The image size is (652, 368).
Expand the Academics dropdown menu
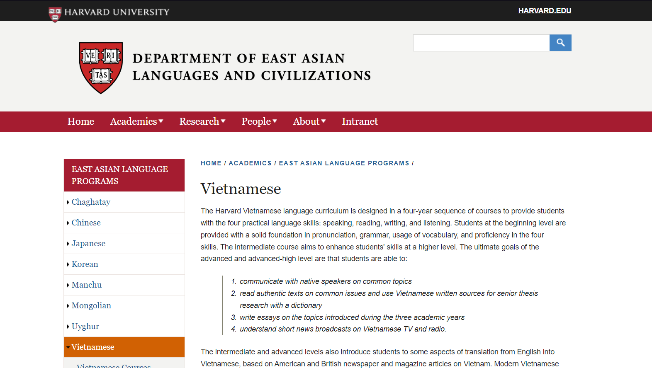click(136, 121)
